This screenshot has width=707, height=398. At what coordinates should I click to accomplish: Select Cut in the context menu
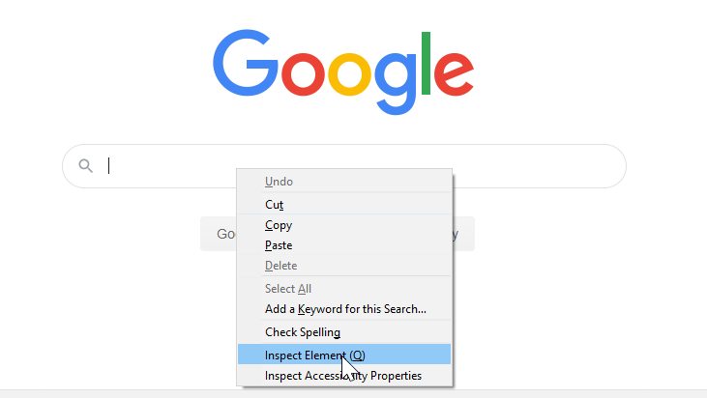point(274,205)
